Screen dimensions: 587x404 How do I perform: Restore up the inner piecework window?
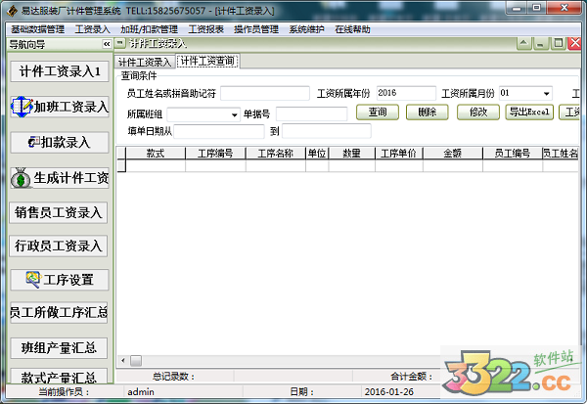(558, 43)
